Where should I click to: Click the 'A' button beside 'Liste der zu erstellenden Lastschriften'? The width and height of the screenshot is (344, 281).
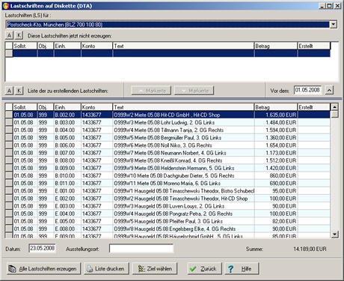(x=9, y=91)
